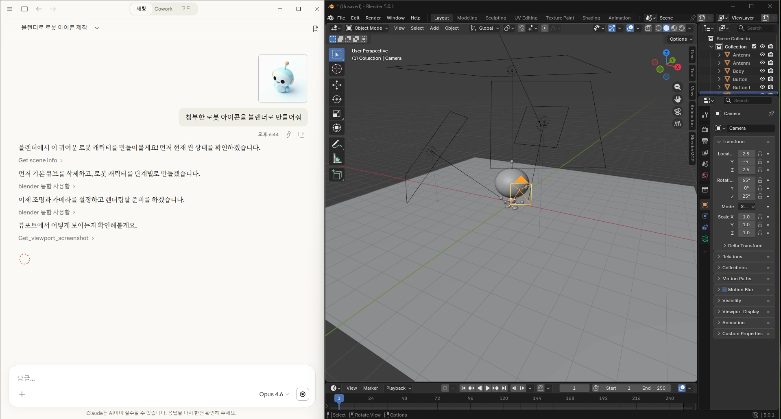Viewport: 781px width, 419px height.
Task: Click the attached robot image thumbnail
Action: click(x=283, y=79)
